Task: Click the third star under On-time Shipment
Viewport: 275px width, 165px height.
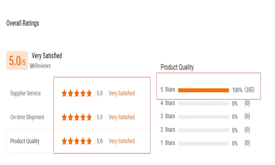Action: pyautogui.click(x=77, y=117)
